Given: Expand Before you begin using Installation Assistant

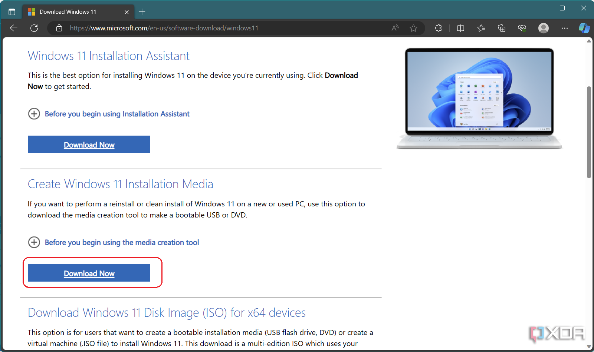Looking at the screenshot, I should [x=109, y=114].
